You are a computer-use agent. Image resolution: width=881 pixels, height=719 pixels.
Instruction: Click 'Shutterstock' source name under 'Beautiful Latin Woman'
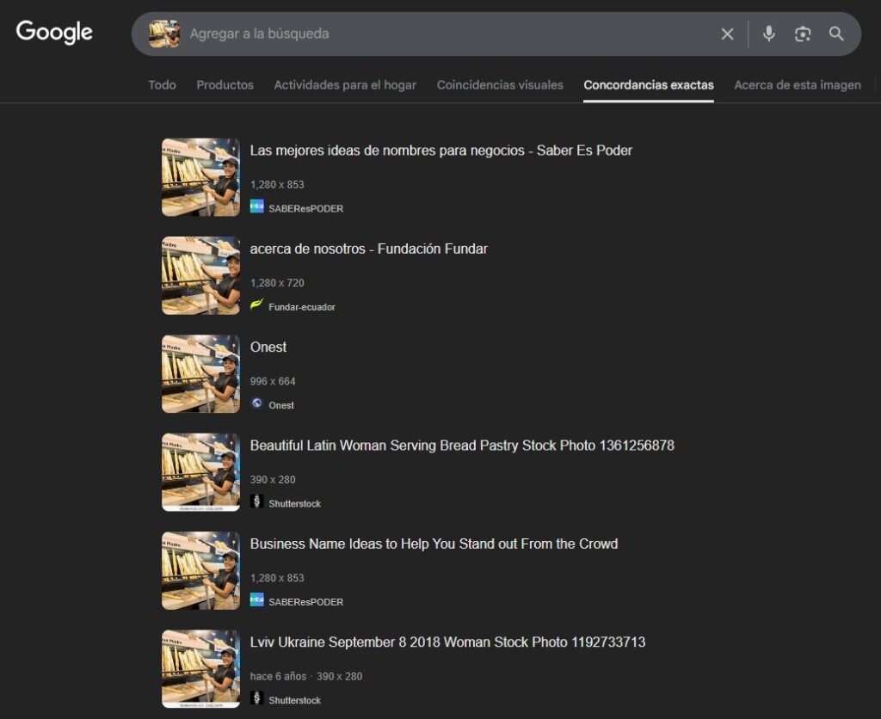pos(294,503)
